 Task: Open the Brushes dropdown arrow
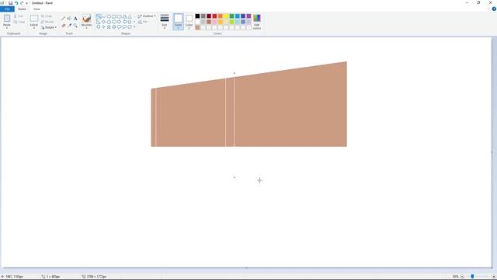coord(86,28)
